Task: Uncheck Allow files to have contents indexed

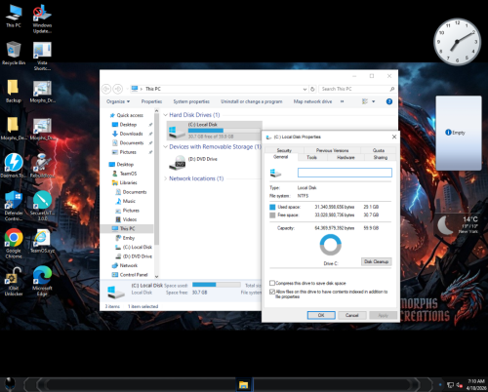Action: click(272, 292)
